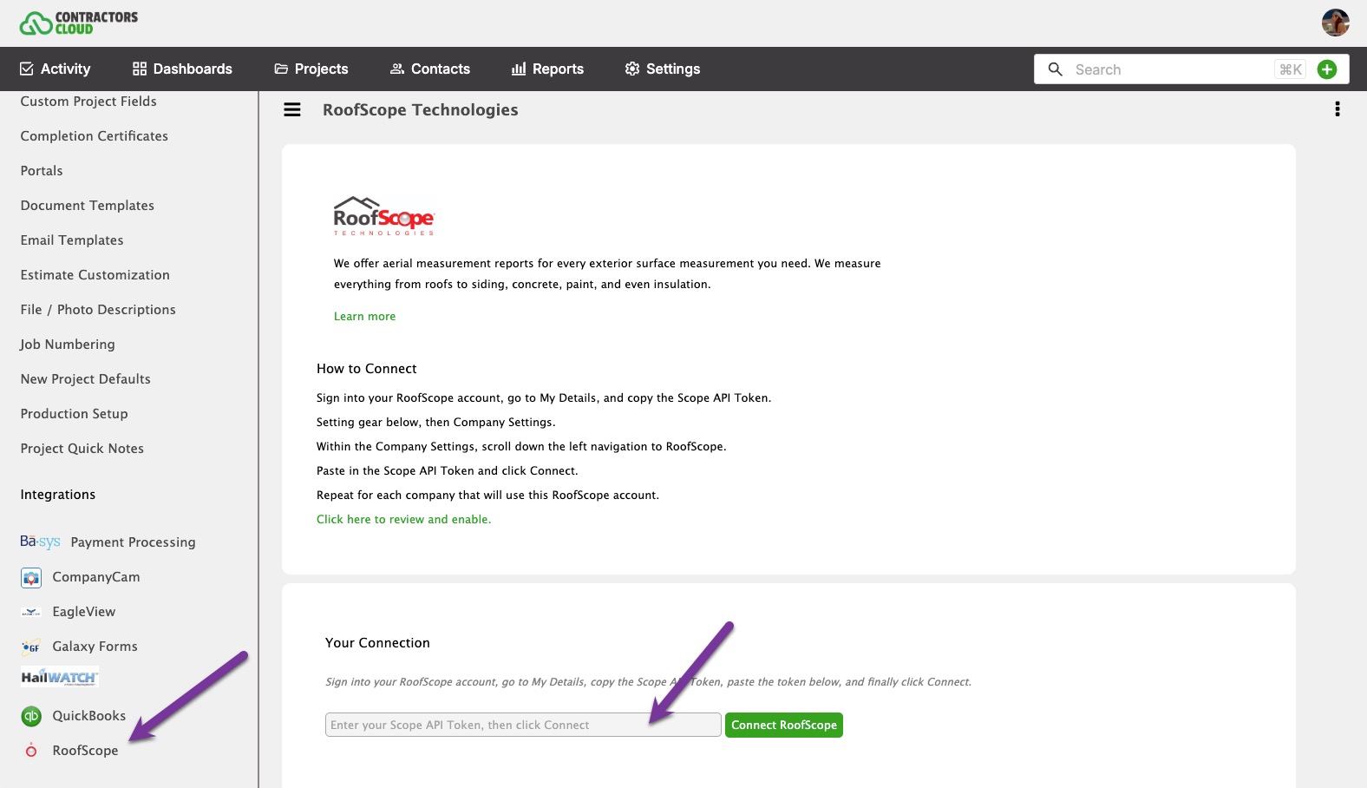1367x788 pixels.
Task: Click the RoofScope Technologies page title
Action: (x=420, y=110)
